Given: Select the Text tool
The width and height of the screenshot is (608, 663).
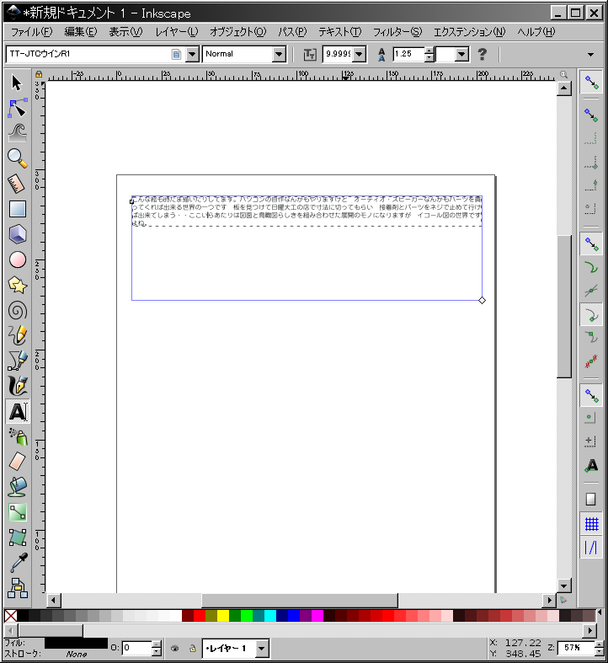Looking at the screenshot, I should point(18,411).
